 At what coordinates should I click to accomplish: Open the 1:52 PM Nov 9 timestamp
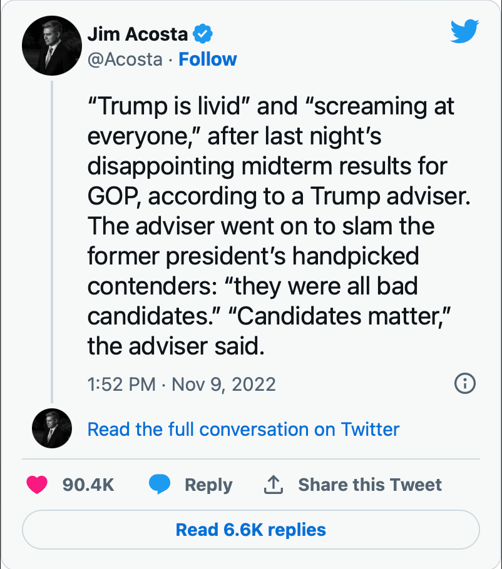coord(182,383)
